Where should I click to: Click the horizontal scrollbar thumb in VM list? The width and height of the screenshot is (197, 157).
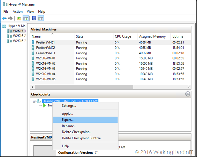[x=84, y=87]
